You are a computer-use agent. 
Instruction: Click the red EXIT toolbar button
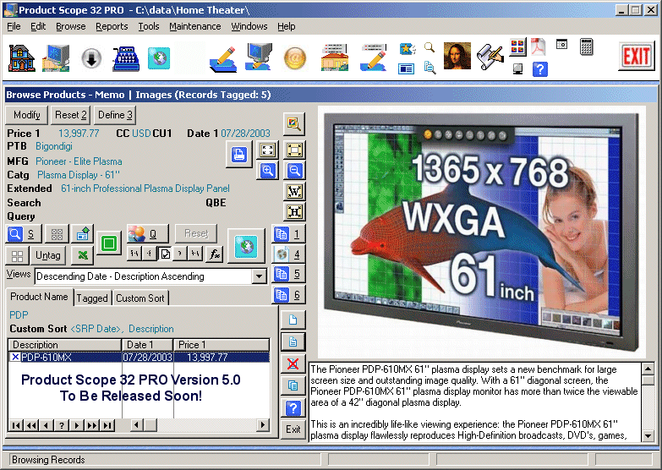pos(637,56)
